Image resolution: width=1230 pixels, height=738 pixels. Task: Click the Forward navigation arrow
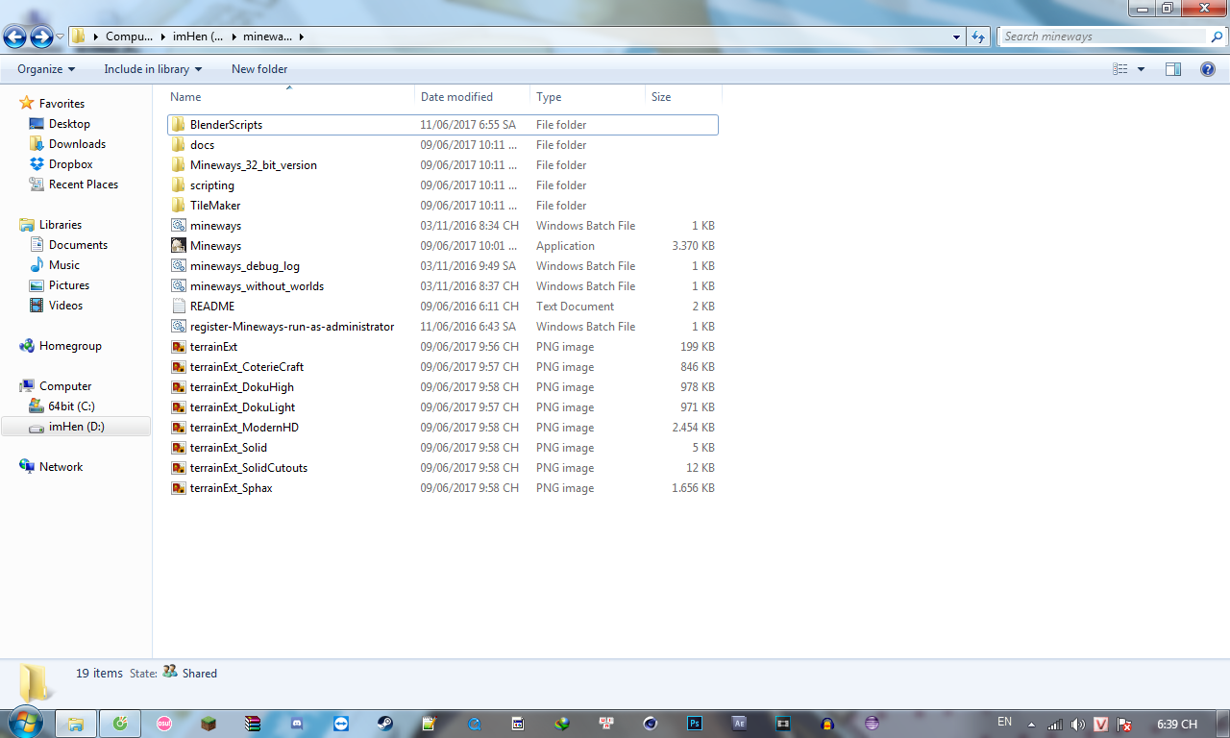[41, 37]
